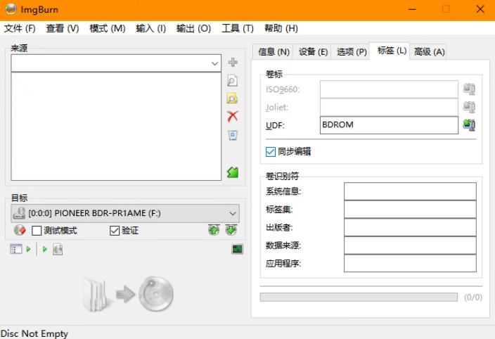Image resolution: width=495 pixels, height=339 pixels.
Task: Click the UDF field containing BDROM
Action: [x=389, y=125]
